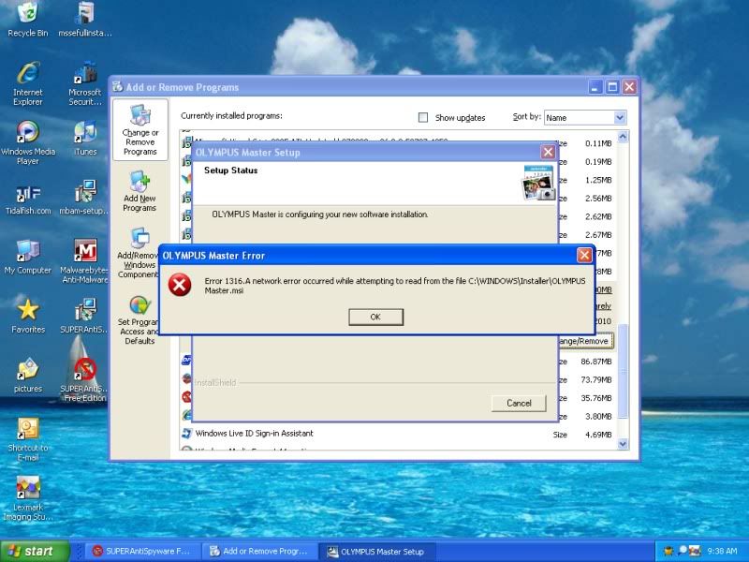The width and height of the screenshot is (749, 562).
Task: Click the 4.69MB size value
Action: tap(598, 435)
